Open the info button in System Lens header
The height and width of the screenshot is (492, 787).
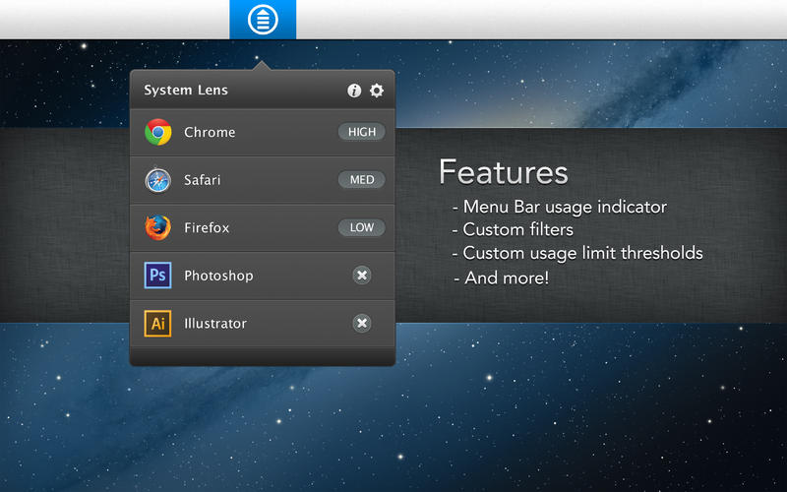tap(354, 91)
